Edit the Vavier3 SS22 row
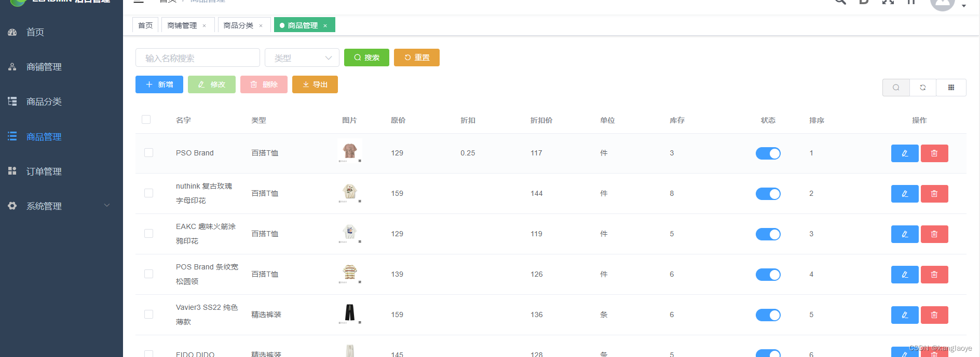The height and width of the screenshot is (357, 980). (x=905, y=315)
